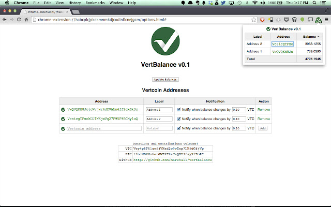Click the green balloon extension icon
Viewport: 331px width, 207px height.
coord(302,20)
